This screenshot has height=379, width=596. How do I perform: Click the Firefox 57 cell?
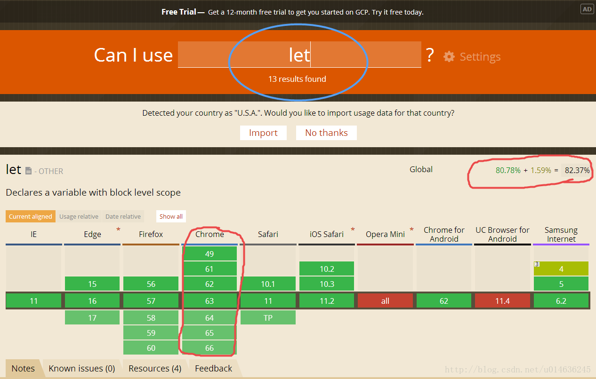[151, 301]
